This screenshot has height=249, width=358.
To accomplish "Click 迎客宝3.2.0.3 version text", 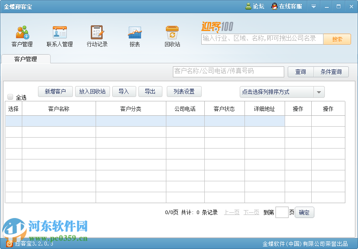I will (x=34, y=244).
